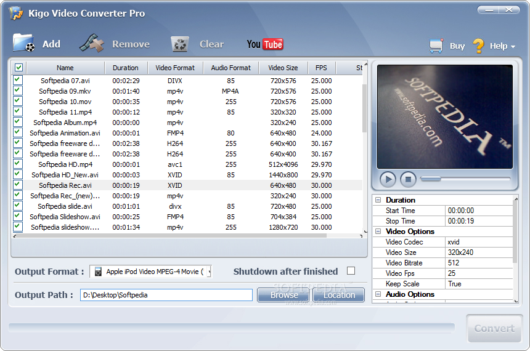
Task: Click the avc1 video format cell
Action: pos(175,164)
